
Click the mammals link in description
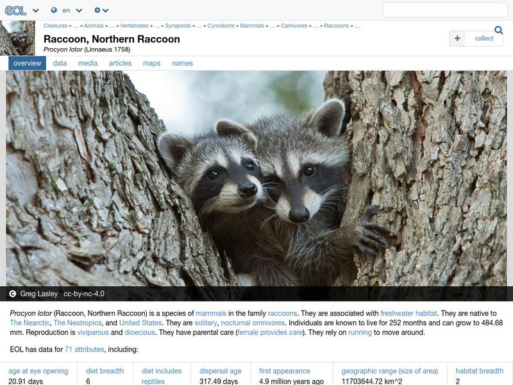tap(211, 313)
